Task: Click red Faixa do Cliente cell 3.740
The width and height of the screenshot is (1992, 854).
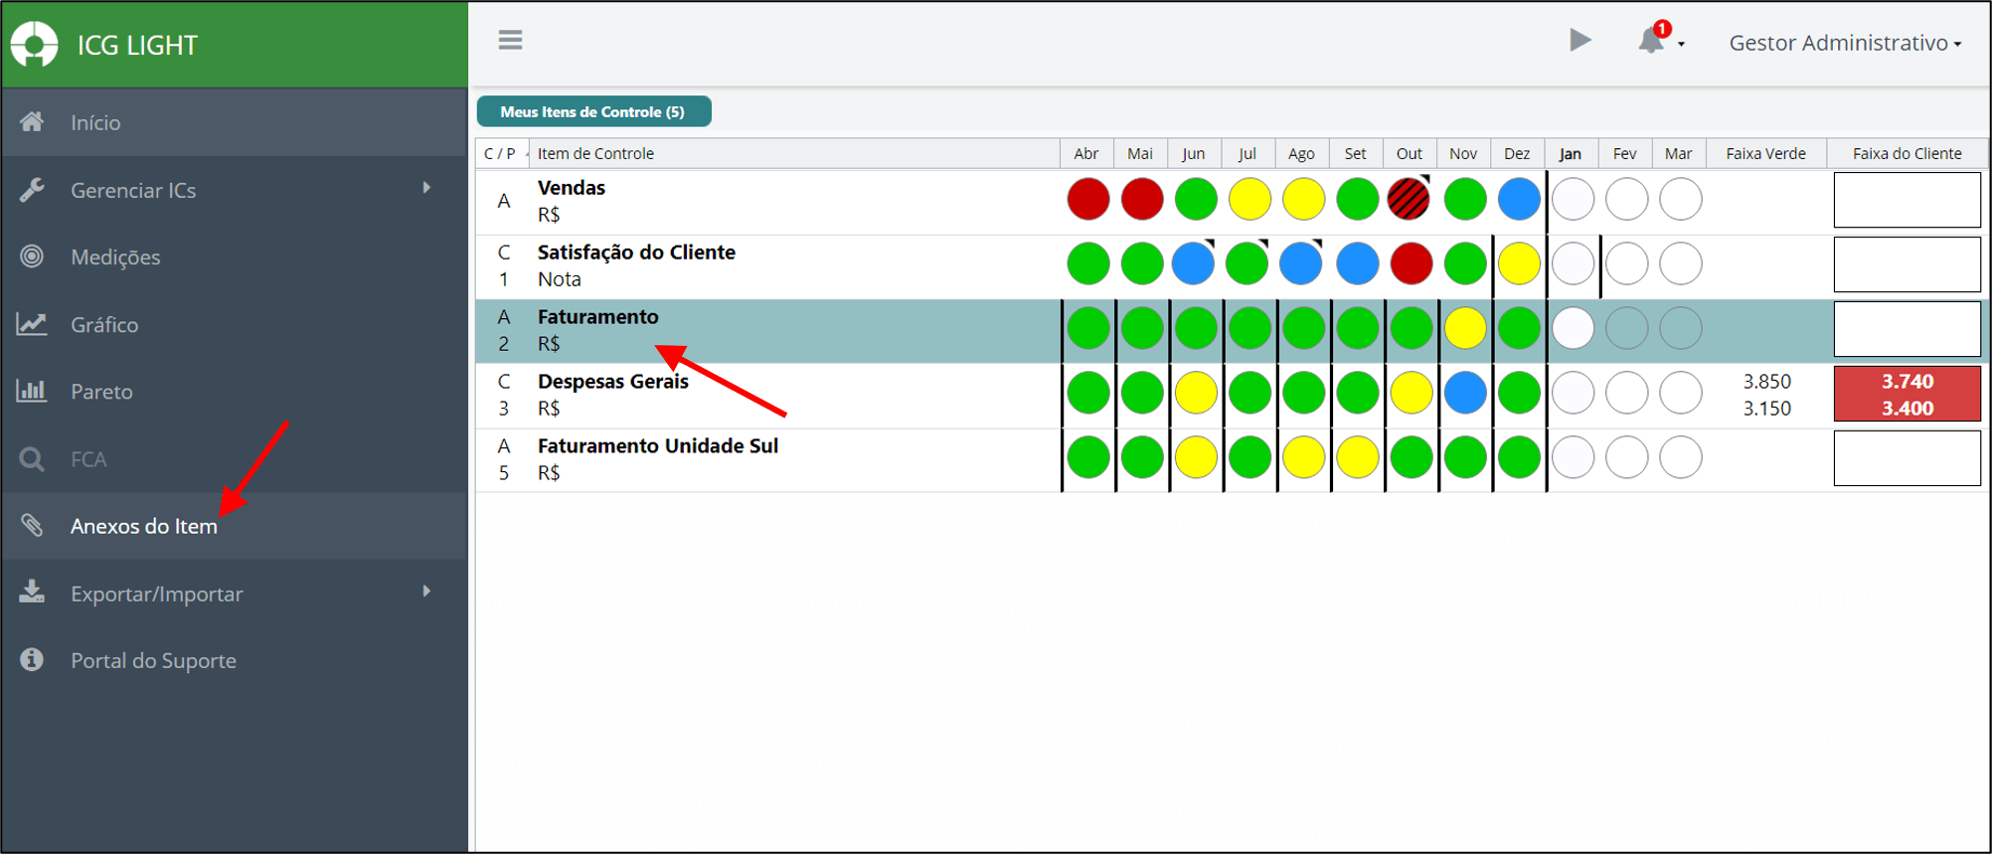Action: [1907, 394]
